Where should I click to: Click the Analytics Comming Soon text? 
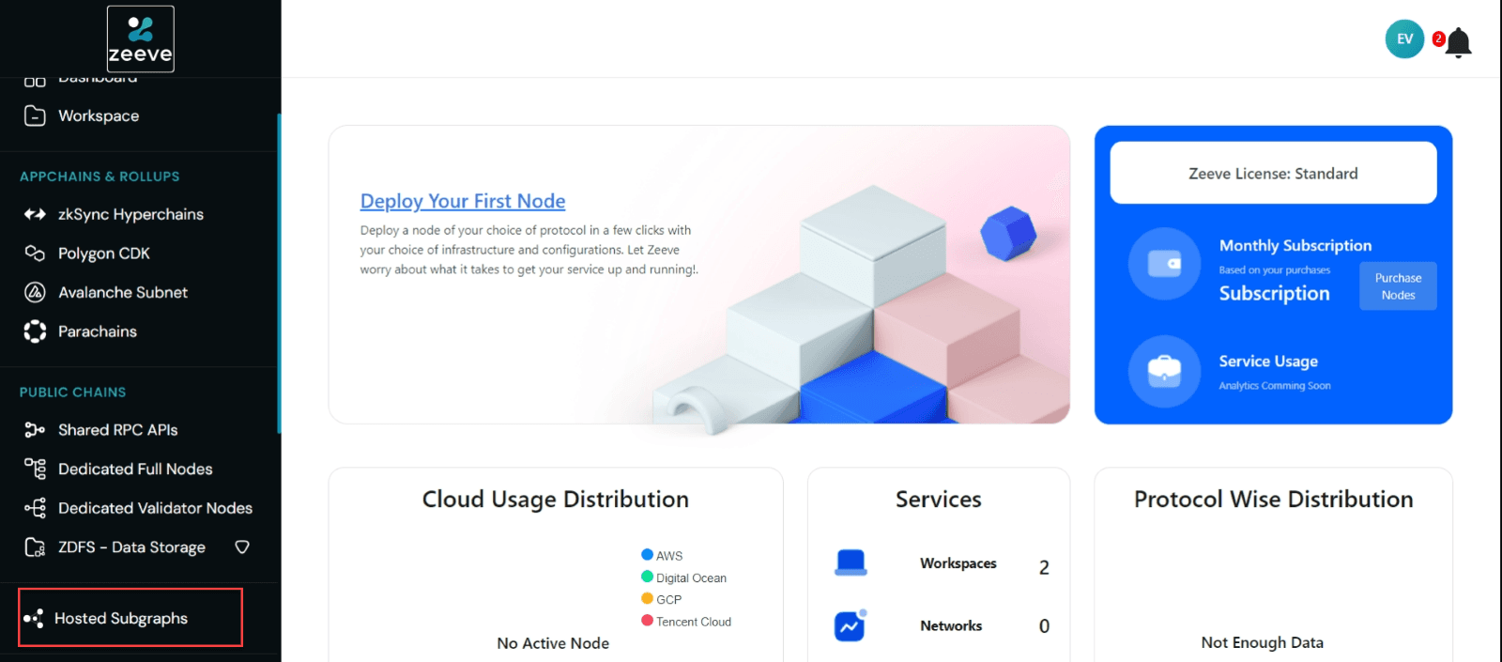coord(1275,386)
